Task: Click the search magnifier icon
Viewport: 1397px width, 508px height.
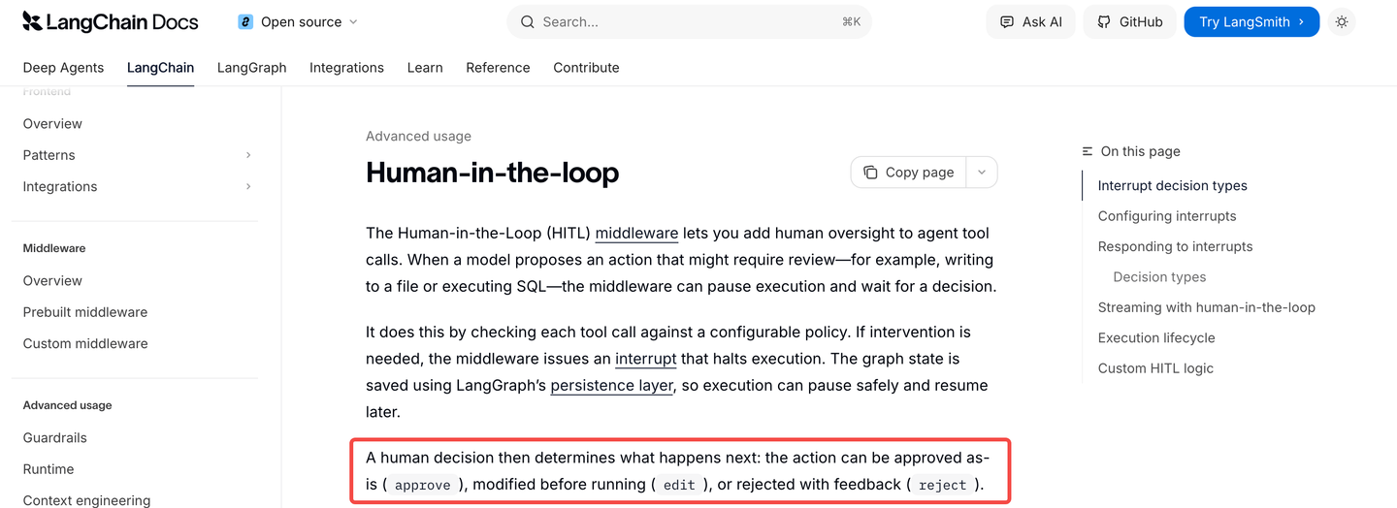Action: tap(528, 21)
